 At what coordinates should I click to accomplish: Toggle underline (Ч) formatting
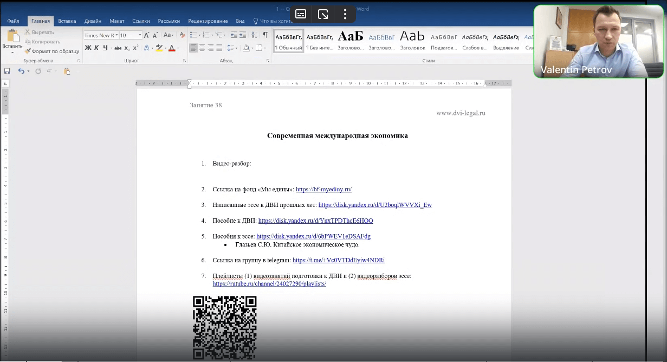coord(105,48)
